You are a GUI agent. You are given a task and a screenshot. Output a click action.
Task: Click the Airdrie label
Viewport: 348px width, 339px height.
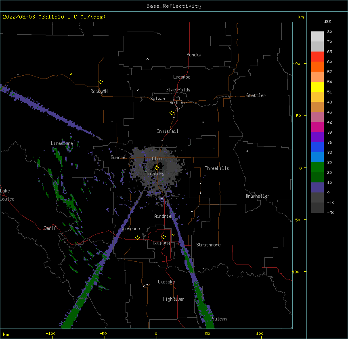[x=163, y=216]
